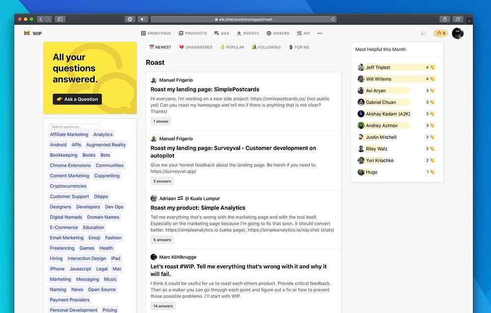Open a new tab with plus button
Viewport: 491px width, 313px height.
469,21
